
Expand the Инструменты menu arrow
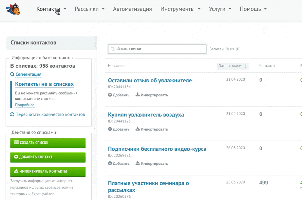click(199, 9)
